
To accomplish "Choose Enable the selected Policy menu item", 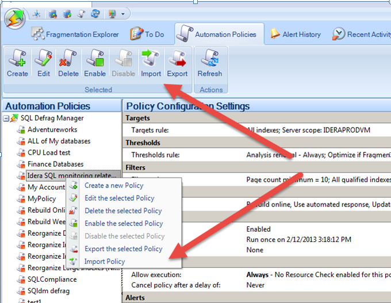I will 124,223.
